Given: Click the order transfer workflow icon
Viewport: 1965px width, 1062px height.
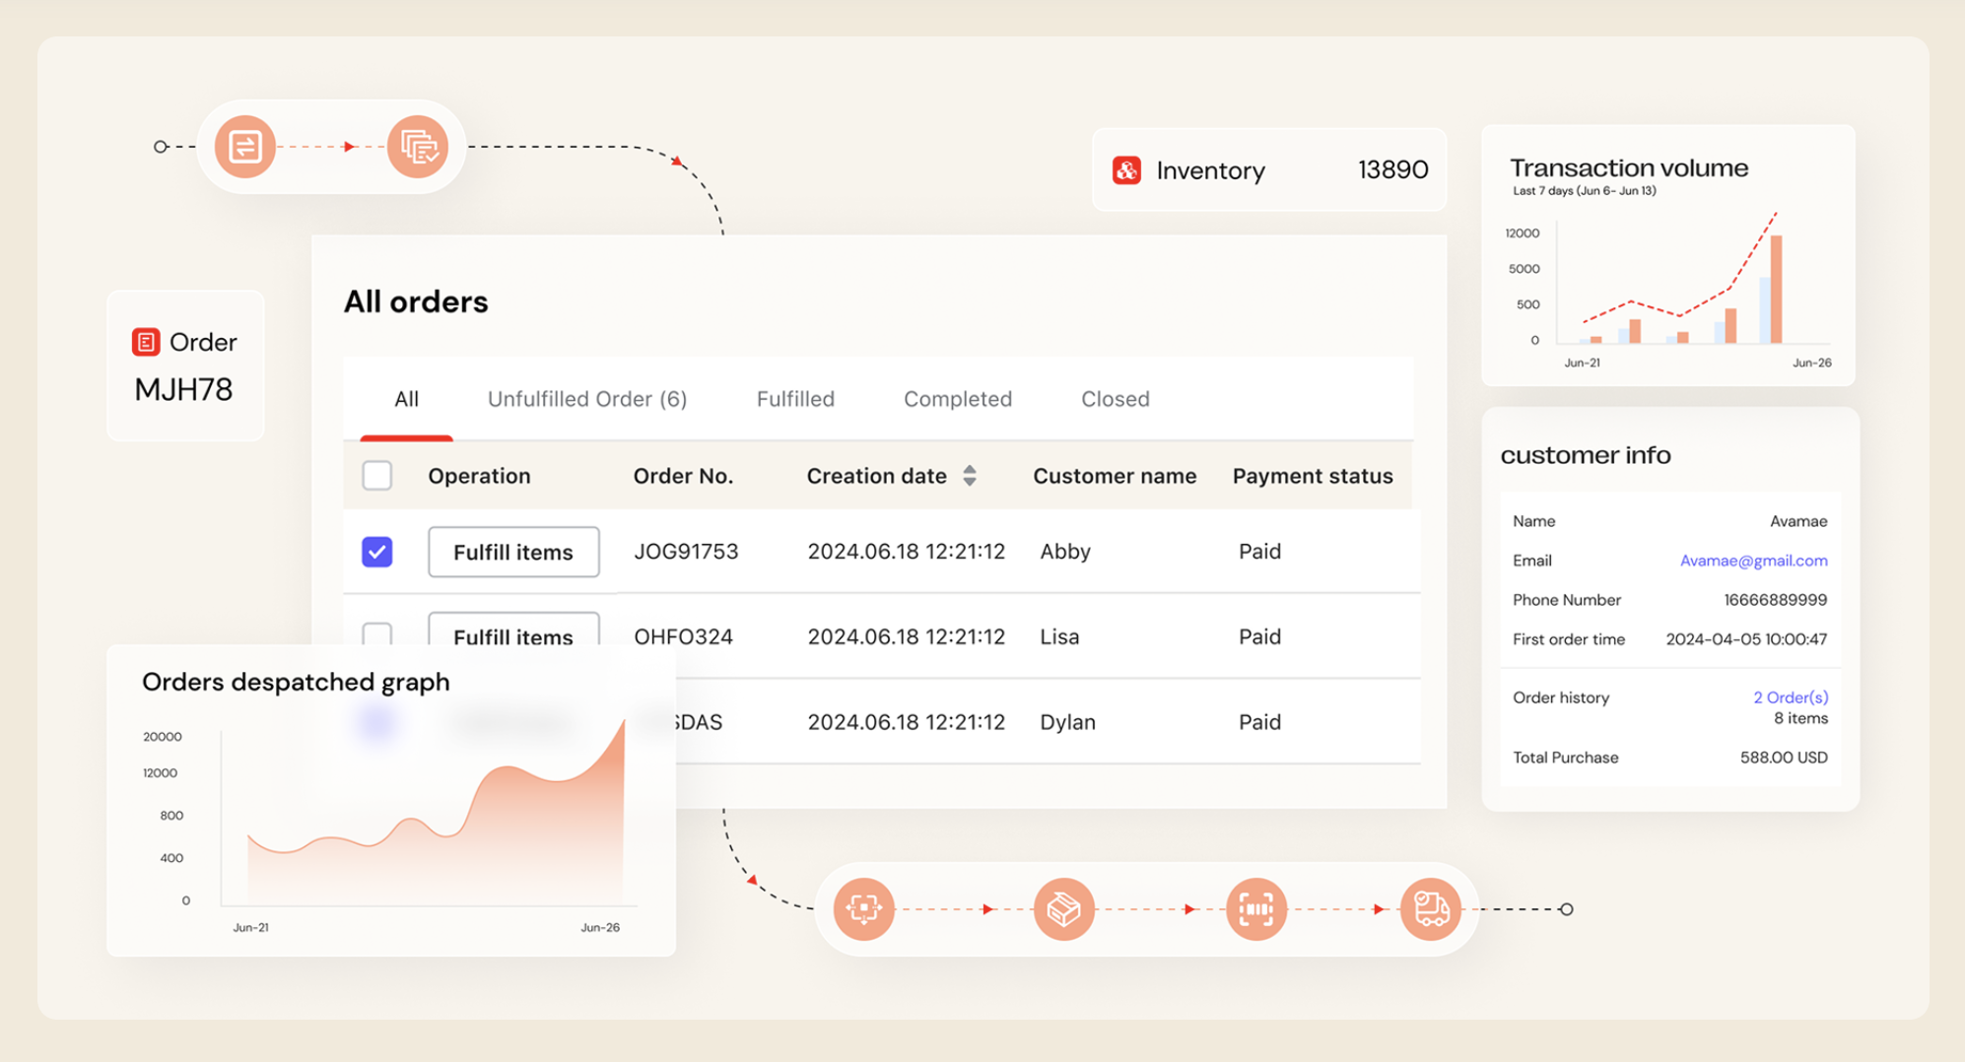Looking at the screenshot, I should coord(244,147).
